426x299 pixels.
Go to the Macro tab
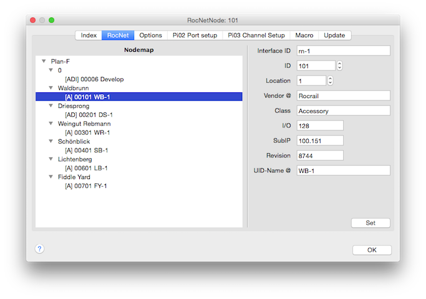pos(305,36)
